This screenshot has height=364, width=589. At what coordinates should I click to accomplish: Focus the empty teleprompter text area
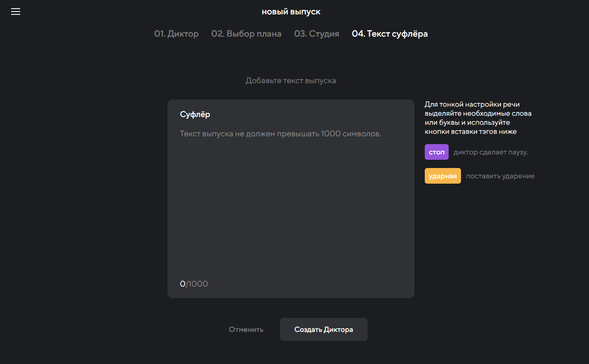pyautogui.click(x=291, y=206)
